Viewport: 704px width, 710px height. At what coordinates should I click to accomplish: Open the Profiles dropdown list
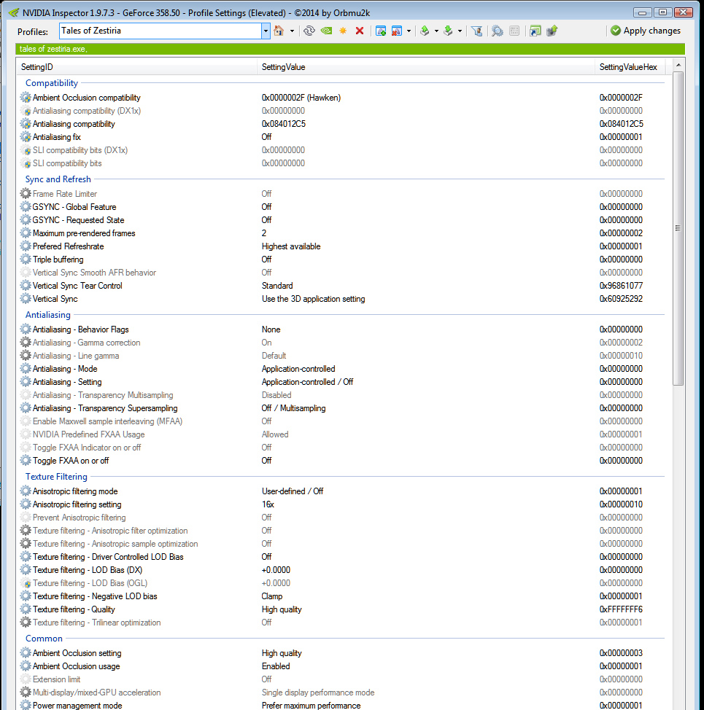click(266, 31)
